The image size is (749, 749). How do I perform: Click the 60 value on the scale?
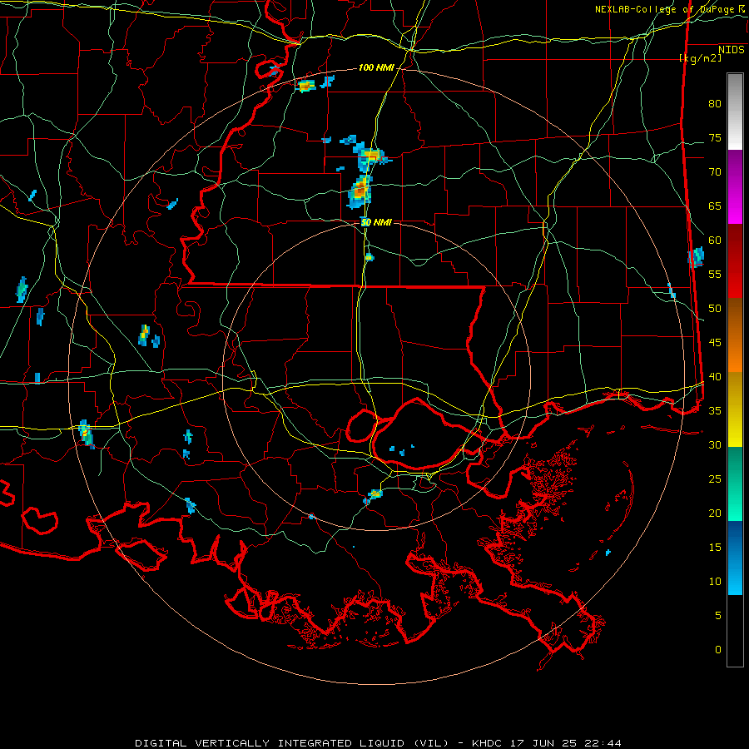click(715, 241)
